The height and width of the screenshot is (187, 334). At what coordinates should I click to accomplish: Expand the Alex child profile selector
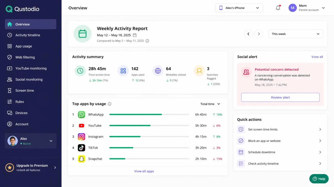click(x=31, y=141)
